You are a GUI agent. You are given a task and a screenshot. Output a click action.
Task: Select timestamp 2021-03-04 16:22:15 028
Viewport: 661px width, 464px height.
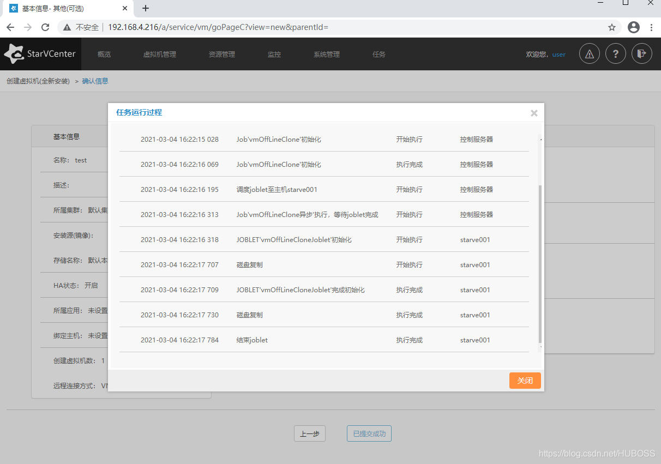179,140
